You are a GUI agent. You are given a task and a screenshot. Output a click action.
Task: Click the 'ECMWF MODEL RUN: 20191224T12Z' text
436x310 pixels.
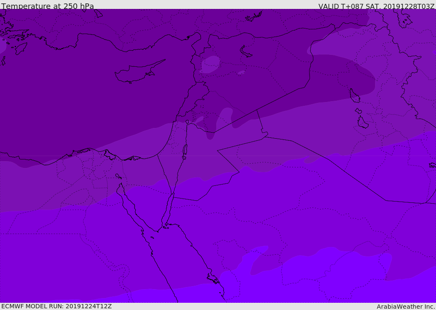pos(57,307)
